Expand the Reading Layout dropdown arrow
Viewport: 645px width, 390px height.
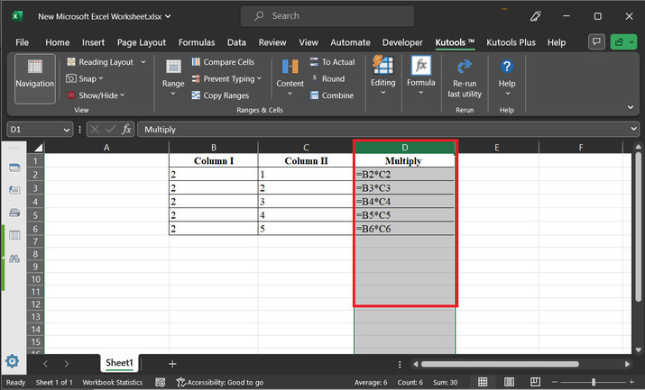(143, 62)
